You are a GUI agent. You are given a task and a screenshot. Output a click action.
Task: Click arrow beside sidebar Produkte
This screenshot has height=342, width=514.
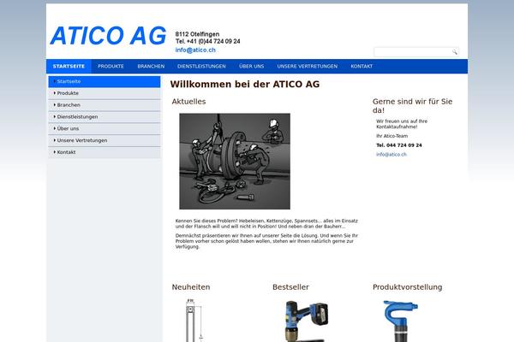click(x=55, y=93)
